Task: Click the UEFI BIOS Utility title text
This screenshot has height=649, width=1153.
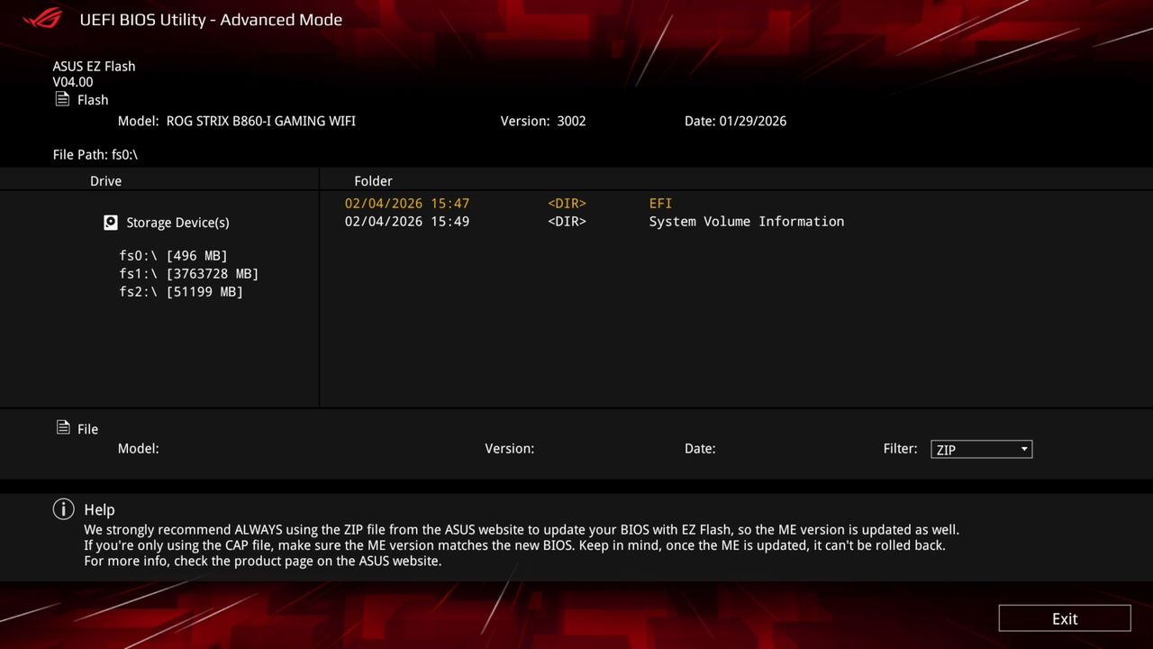Action: coord(211,19)
